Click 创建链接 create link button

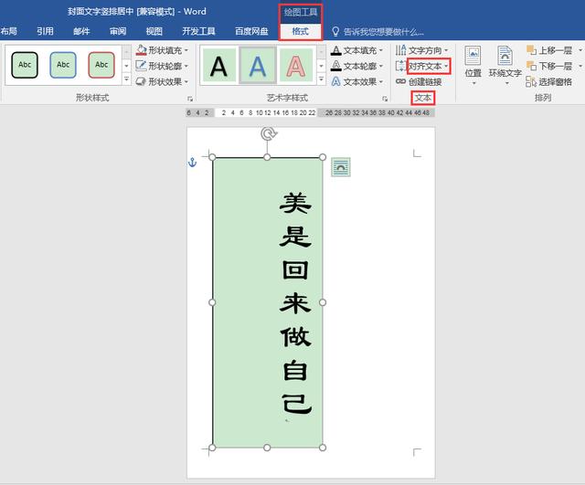[419, 81]
